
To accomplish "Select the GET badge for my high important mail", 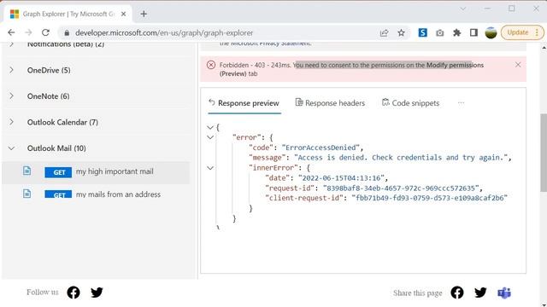I will 58,172.
